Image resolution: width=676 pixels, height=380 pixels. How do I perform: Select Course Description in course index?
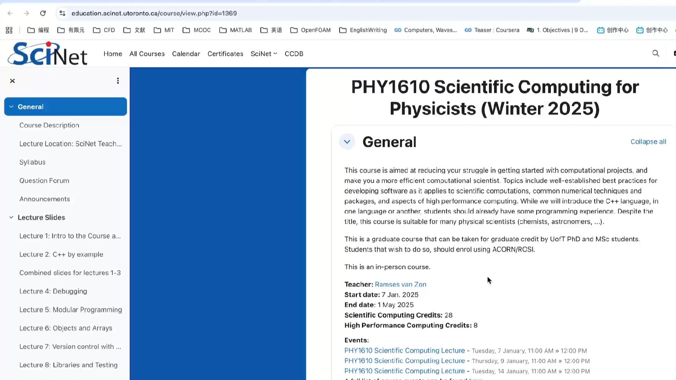[49, 125]
